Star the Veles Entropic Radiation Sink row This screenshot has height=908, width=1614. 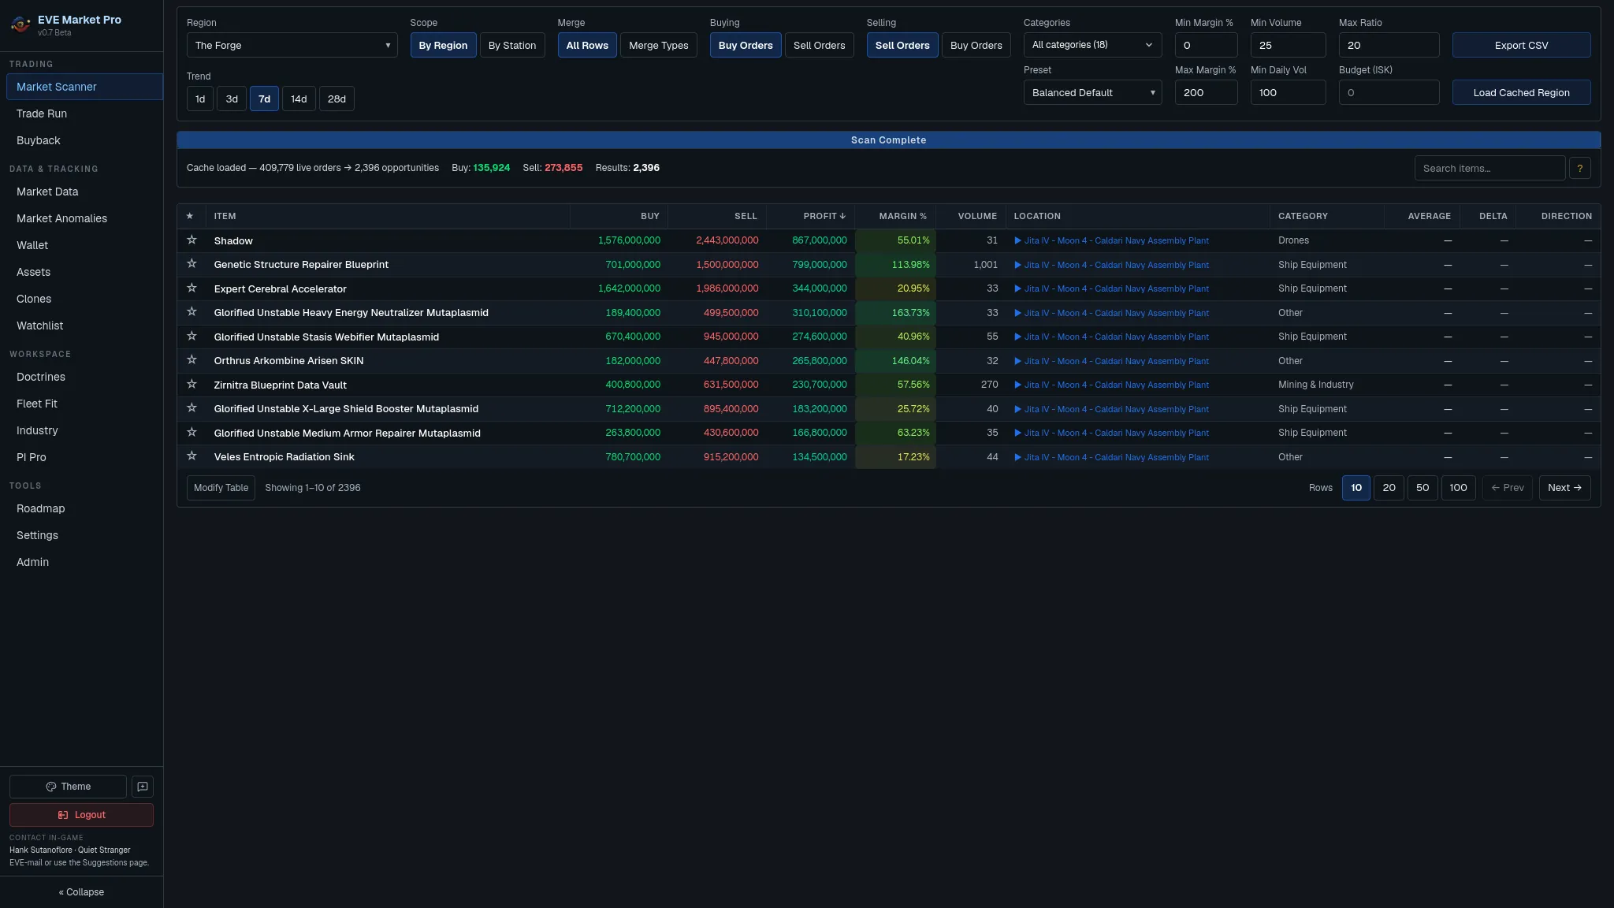click(192, 456)
